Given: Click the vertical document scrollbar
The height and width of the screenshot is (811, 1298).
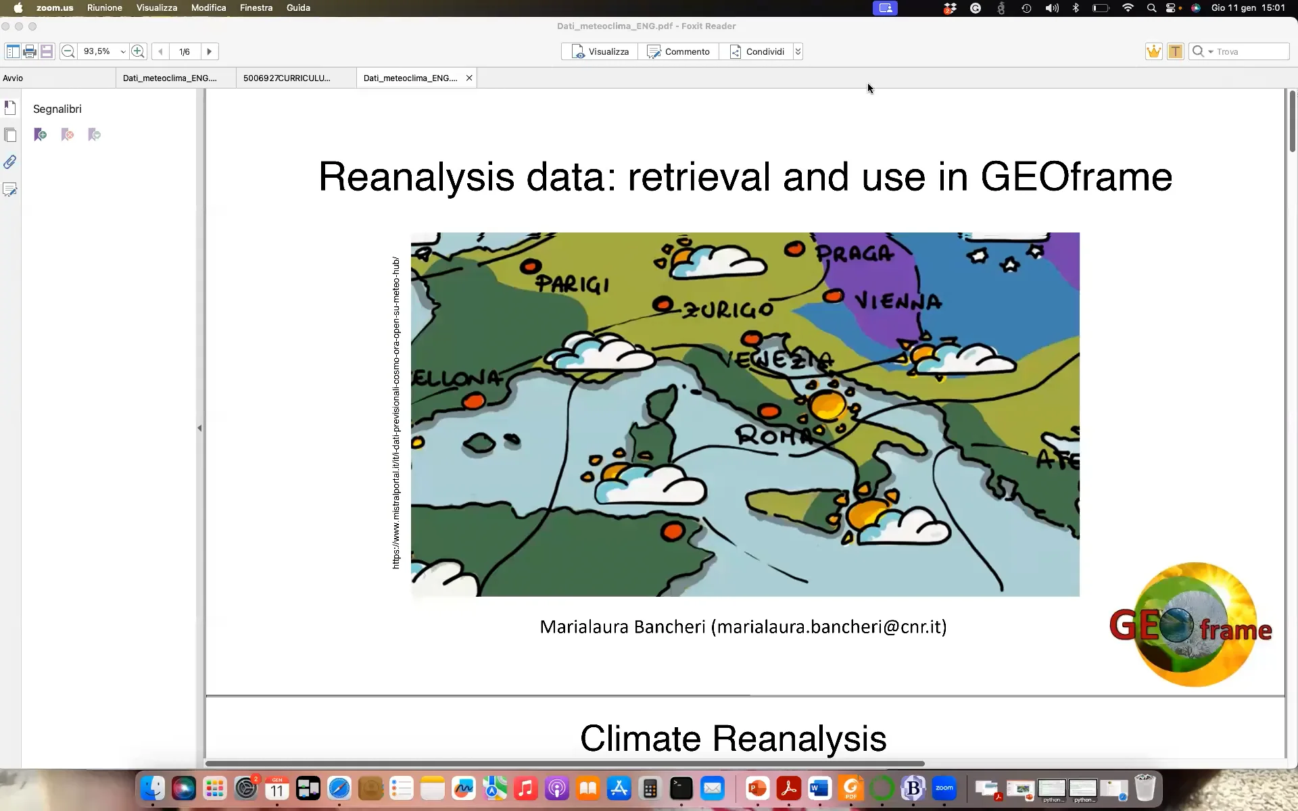Looking at the screenshot, I should coord(1292,122).
